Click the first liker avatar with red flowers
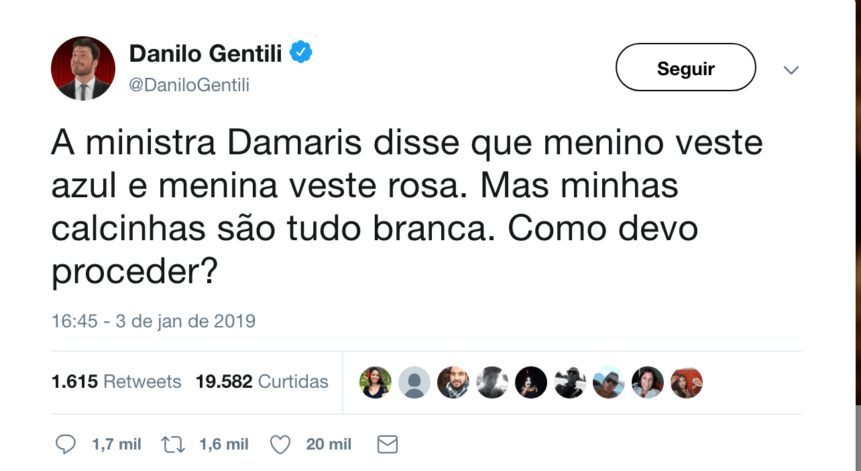 tap(376, 382)
